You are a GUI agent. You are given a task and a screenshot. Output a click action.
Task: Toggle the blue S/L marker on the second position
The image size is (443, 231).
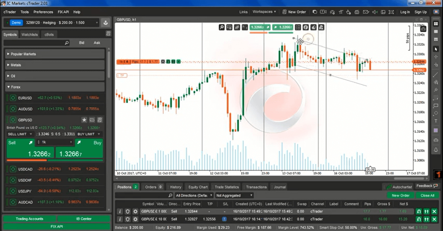tap(224, 219)
